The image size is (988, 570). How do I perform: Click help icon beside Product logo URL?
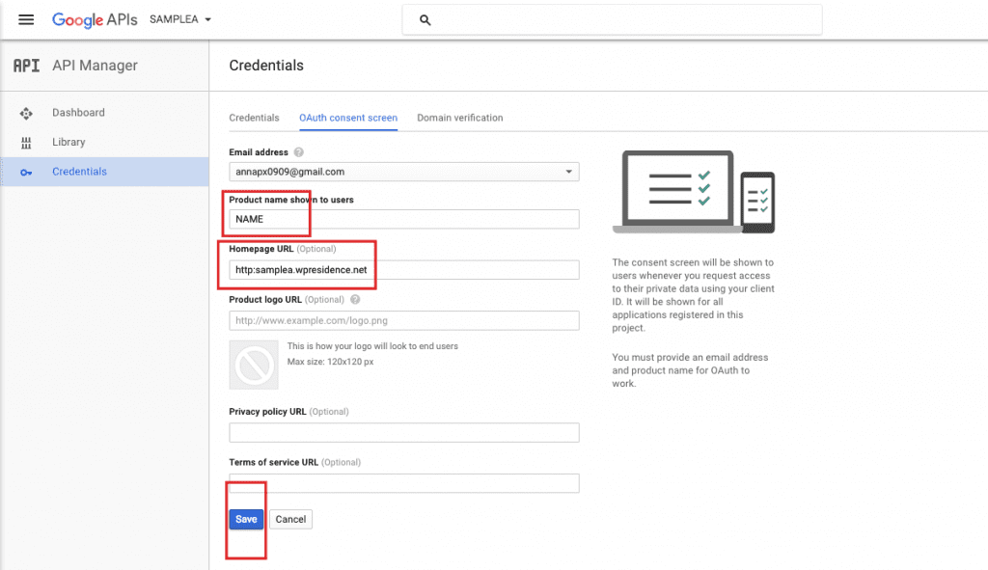[355, 300]
